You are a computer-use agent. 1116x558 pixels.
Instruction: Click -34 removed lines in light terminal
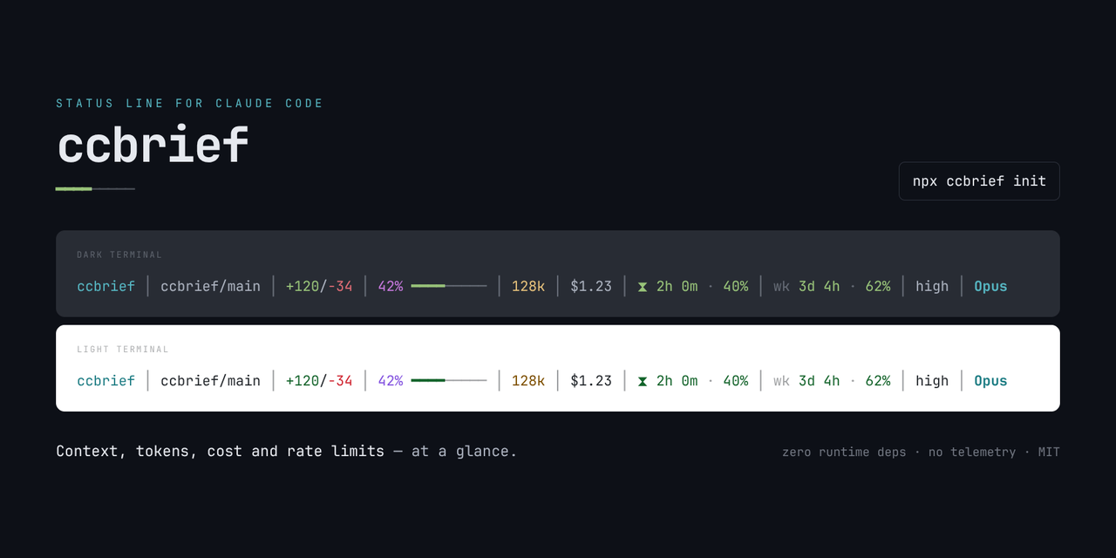340,381
